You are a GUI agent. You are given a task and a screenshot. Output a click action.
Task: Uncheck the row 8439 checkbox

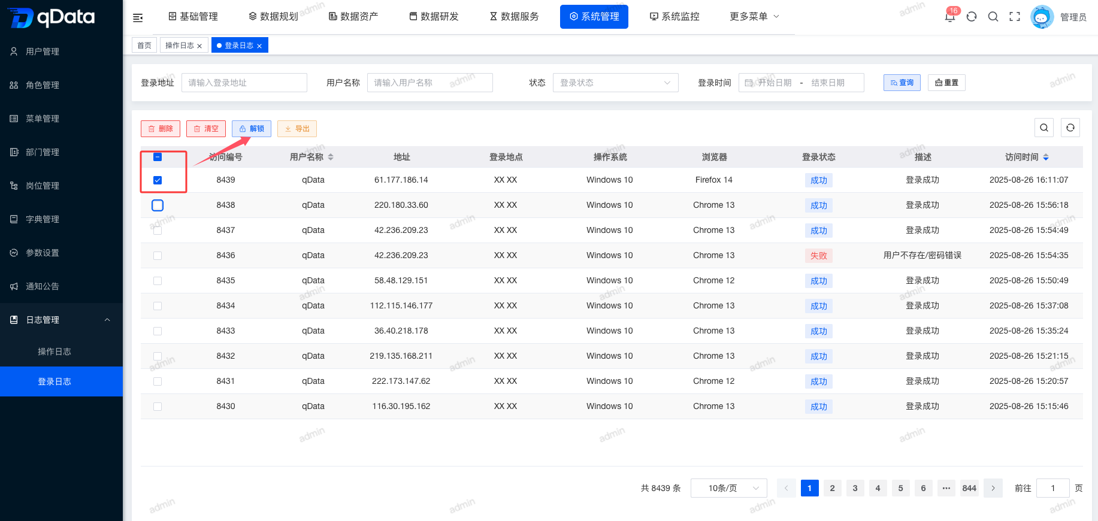click(158, 180)
